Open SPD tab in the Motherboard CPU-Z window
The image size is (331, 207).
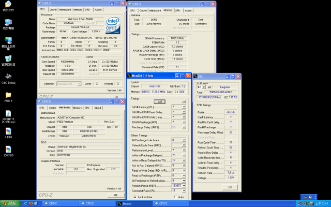[87, 108]
